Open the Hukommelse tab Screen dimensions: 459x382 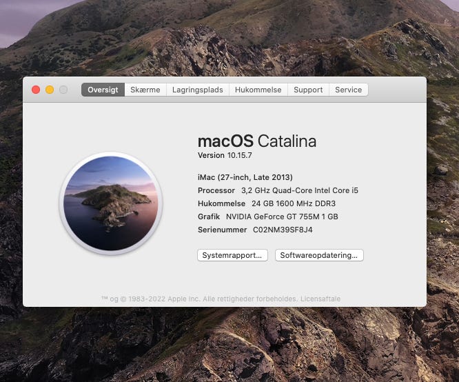(258, 90)
